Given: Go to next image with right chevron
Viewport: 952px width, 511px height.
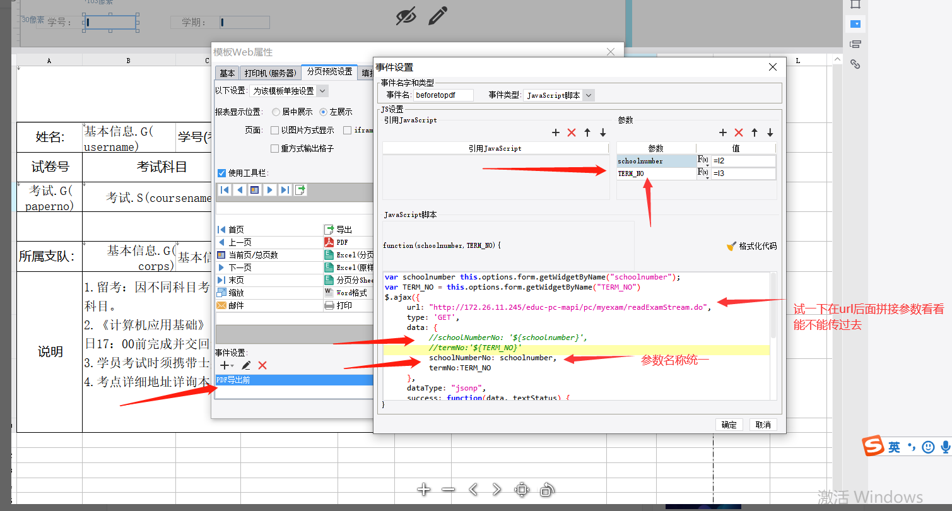Looking at the screenshot, I should pyautogui.click(x=497, y=490).
